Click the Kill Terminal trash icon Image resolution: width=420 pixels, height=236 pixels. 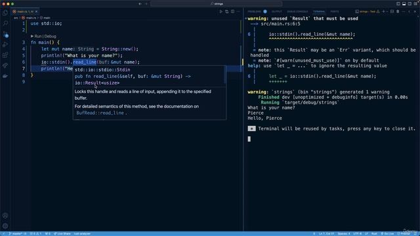pos(398,12)
